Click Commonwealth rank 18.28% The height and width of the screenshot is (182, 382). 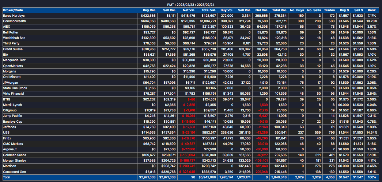pos(372,21)
